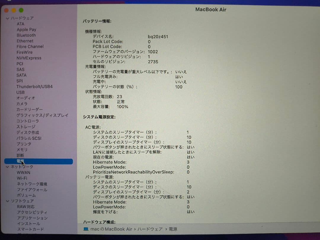Viewport: 320px width, 240px height.
Task: Select ネットワーク環境
Action: tap(32, 184)
